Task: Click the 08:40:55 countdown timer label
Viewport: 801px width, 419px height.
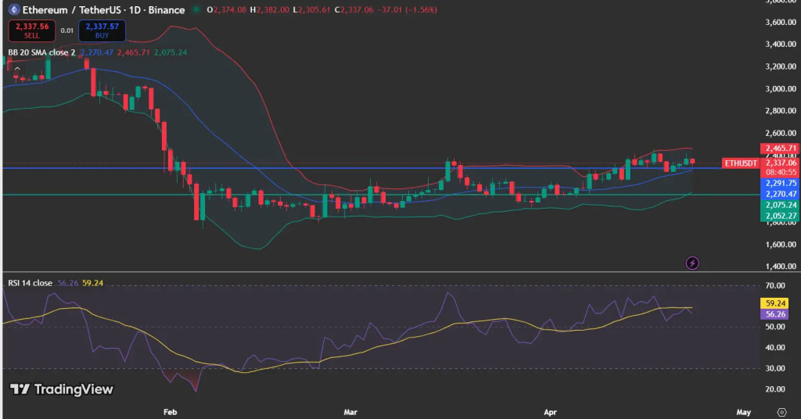Action: pos(780,173)
